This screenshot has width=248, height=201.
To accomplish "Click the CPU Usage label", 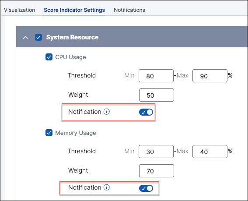I will click(70, 57).
